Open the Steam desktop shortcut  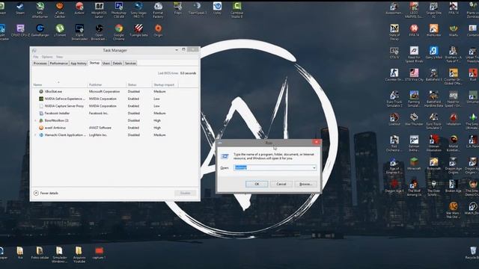pyautogui.click(x=20, y=9)
